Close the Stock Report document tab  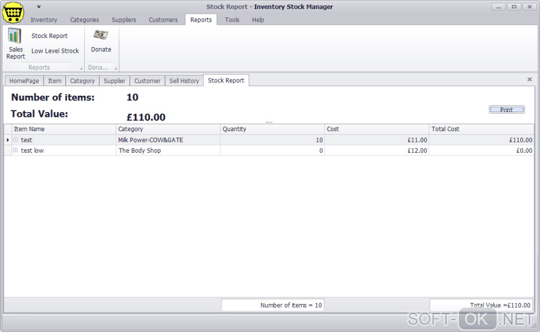(529, 79)
